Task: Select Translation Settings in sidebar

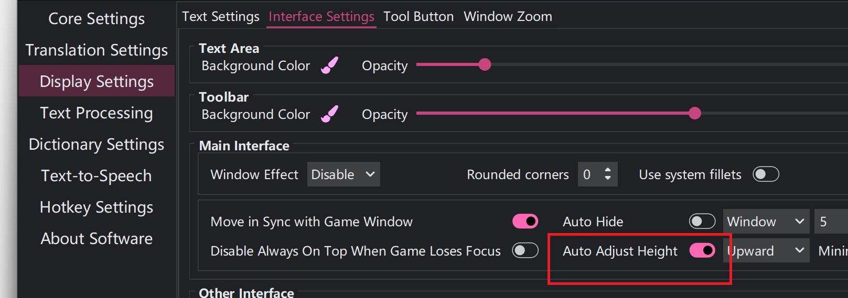Action: click(96, 50)
